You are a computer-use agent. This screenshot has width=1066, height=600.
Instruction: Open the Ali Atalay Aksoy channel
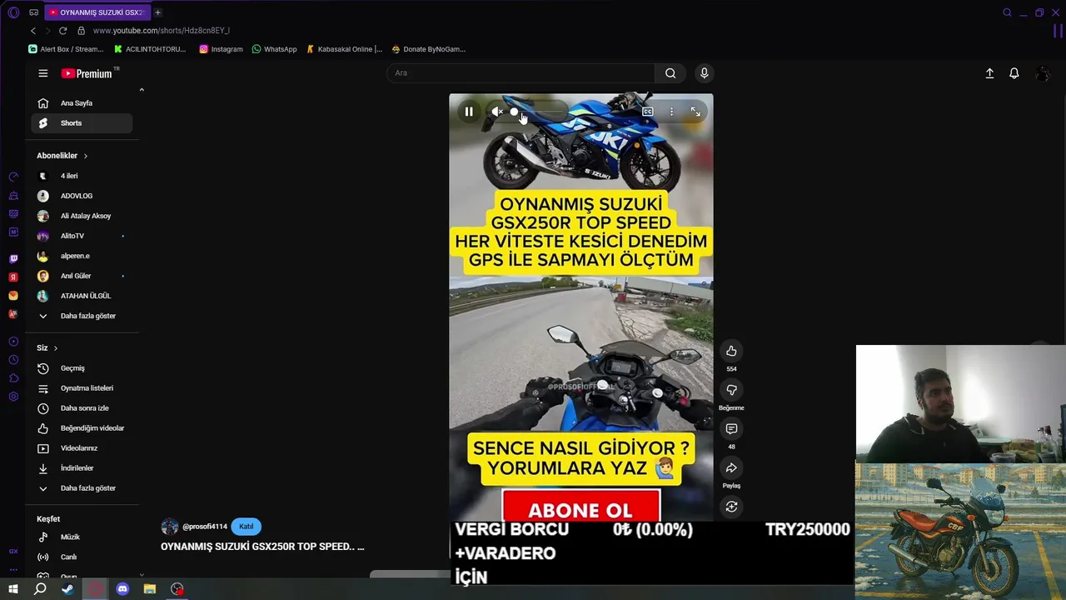[82, 216]
